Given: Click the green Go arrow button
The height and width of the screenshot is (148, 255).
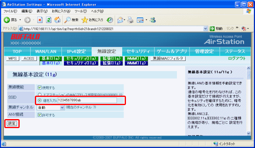Looking at the screenshot, I should point(212,29).
